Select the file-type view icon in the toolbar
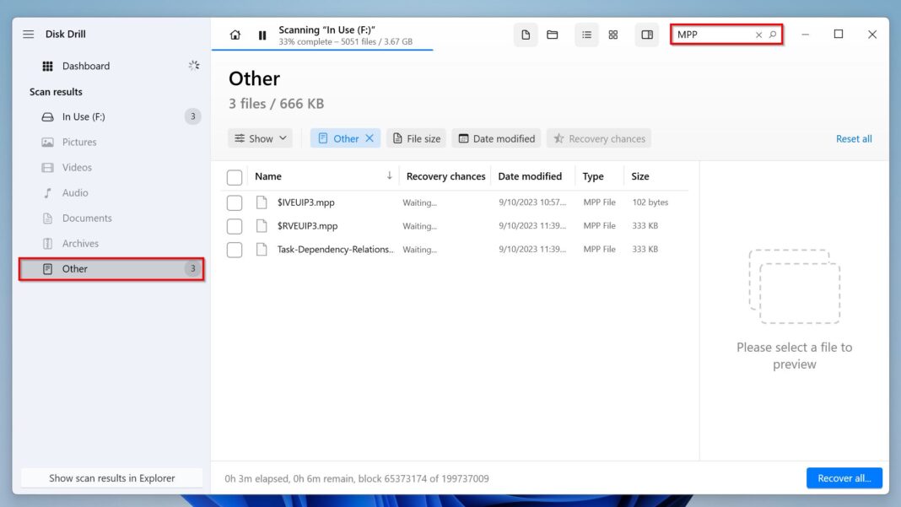 pyautogui.click(x=525, y=35)
